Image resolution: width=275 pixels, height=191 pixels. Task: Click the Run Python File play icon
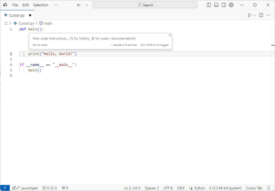point(250,15)
